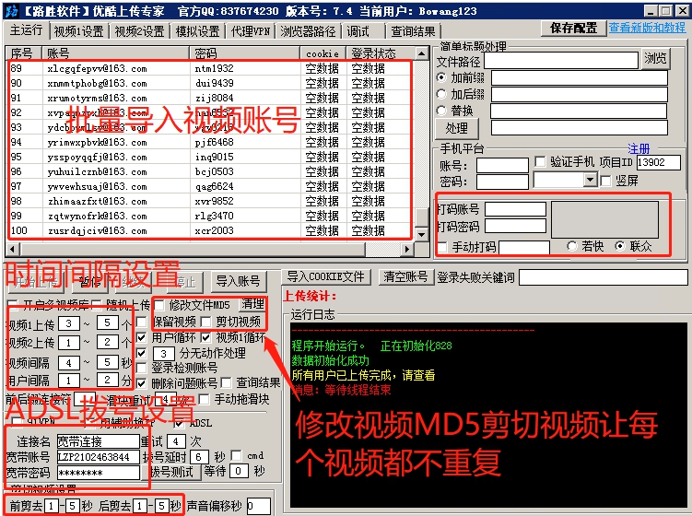This screenshot has width=692, height=516.
Task: Click the 导入账号 button
Action: [238, 281]
